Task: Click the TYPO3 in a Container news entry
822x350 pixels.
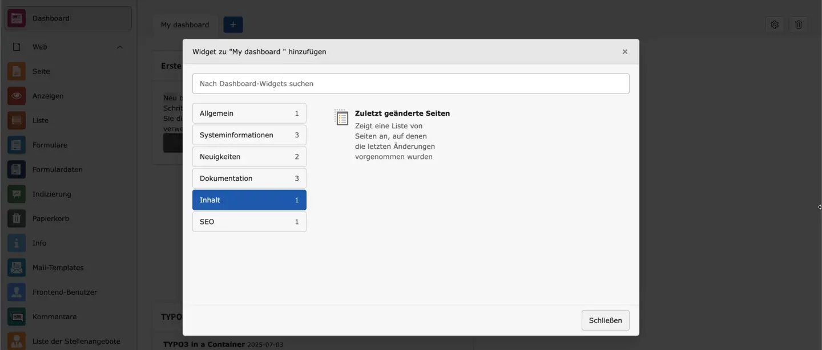Action: pos(204,344)
